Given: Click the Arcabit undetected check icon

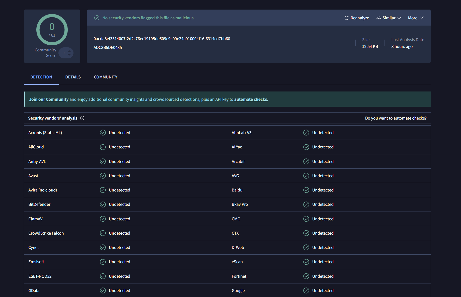Looking at the screenshot, I should [x=306, y=161].
